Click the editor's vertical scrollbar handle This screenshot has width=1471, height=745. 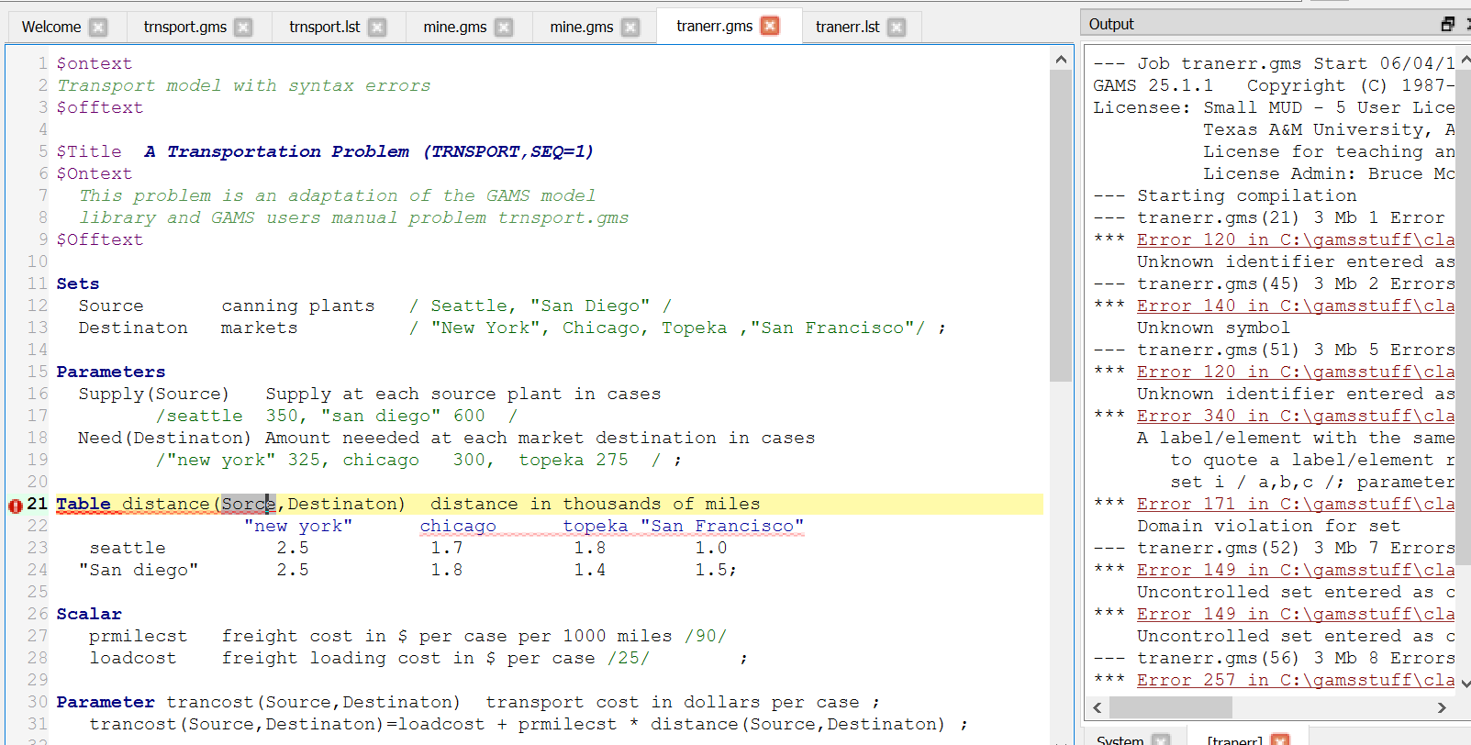tap(1061, 225)
